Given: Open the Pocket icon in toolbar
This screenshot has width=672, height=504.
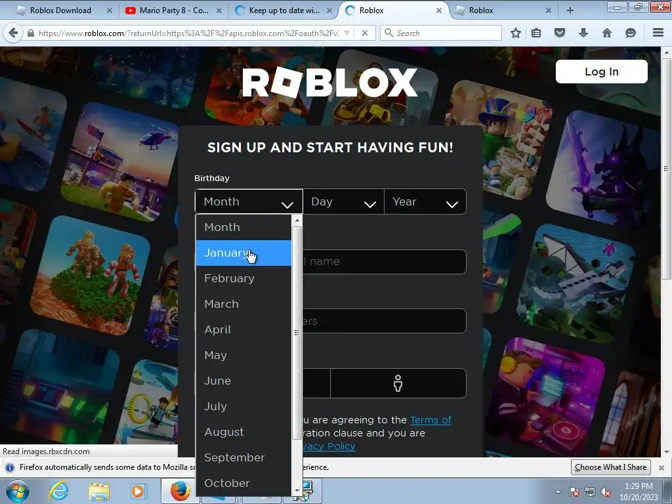Looking at the screenshot, I should (x=560, y=33).
